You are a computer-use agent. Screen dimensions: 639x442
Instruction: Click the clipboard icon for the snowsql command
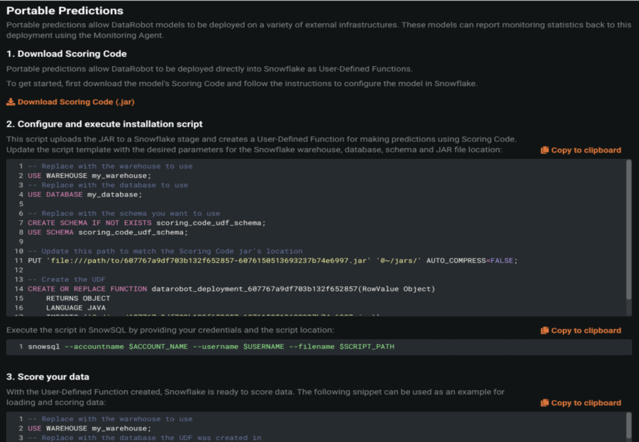pyautogui.click(x=544, y=330)
